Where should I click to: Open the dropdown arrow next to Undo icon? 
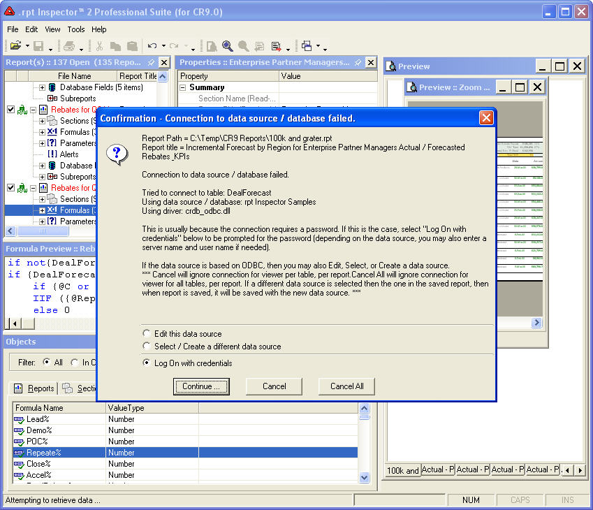tap(163, 46)
